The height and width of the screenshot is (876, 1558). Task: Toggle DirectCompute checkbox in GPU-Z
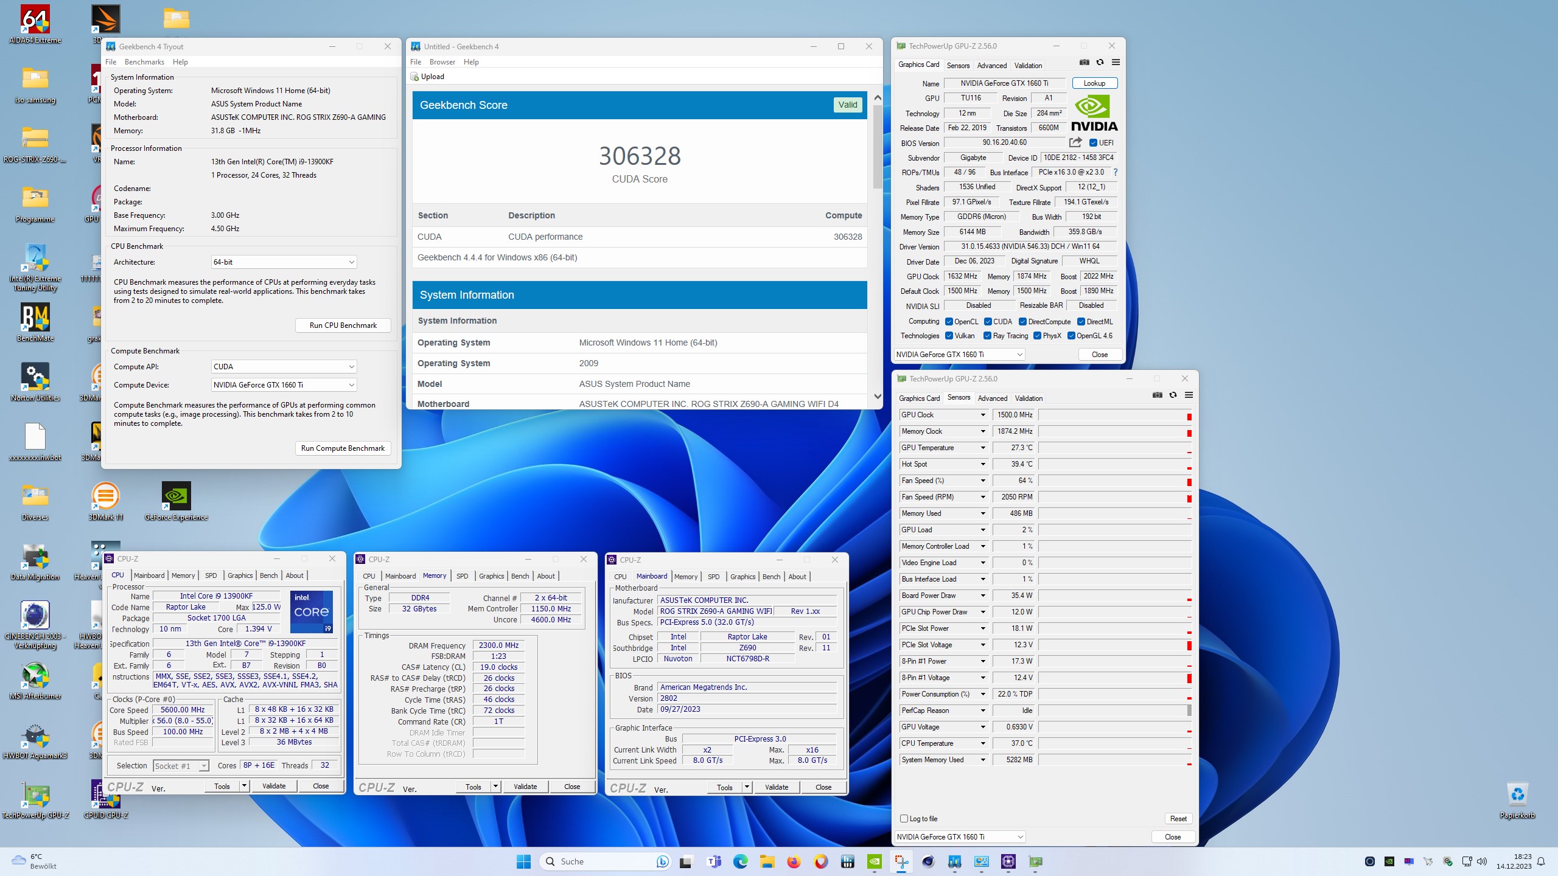coord(1023,322)
